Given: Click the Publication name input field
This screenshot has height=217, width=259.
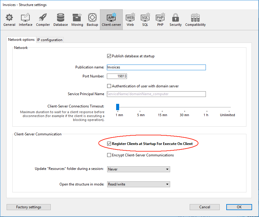Looking at the screenshot, I should pyautogui.click(x=156, y=68).
